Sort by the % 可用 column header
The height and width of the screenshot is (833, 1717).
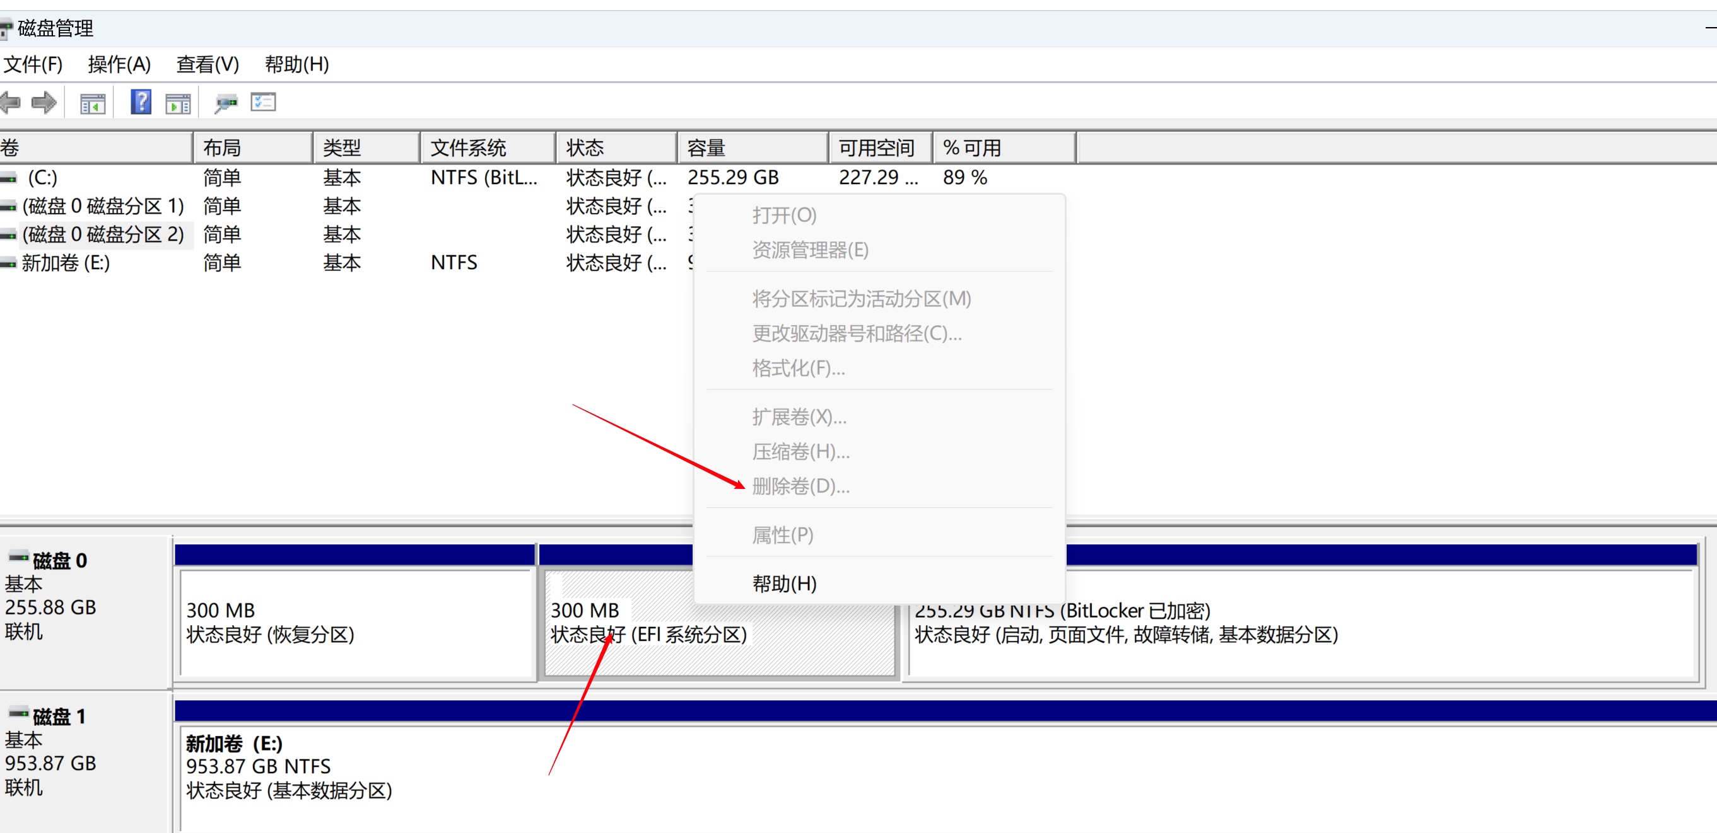(x=1004, y=148)
